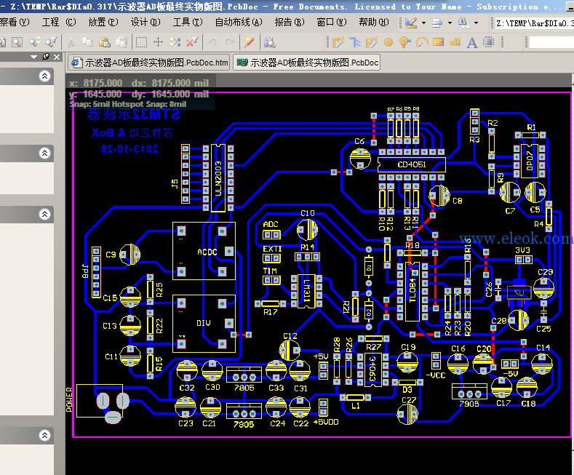Viewport: 574px width, 475px height.
Task: Click the Z:\TEMP file path field
Action: click(534, 23)
